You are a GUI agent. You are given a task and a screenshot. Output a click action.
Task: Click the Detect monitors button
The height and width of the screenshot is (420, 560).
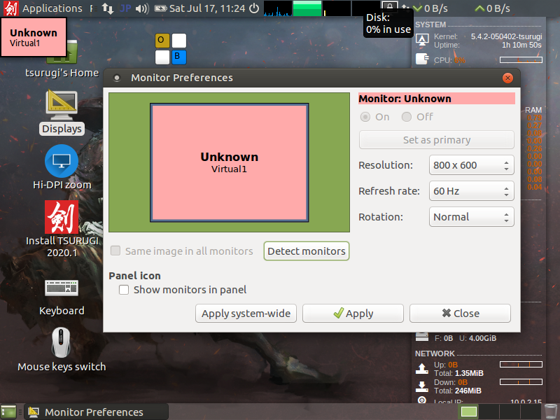coord(307,251)
